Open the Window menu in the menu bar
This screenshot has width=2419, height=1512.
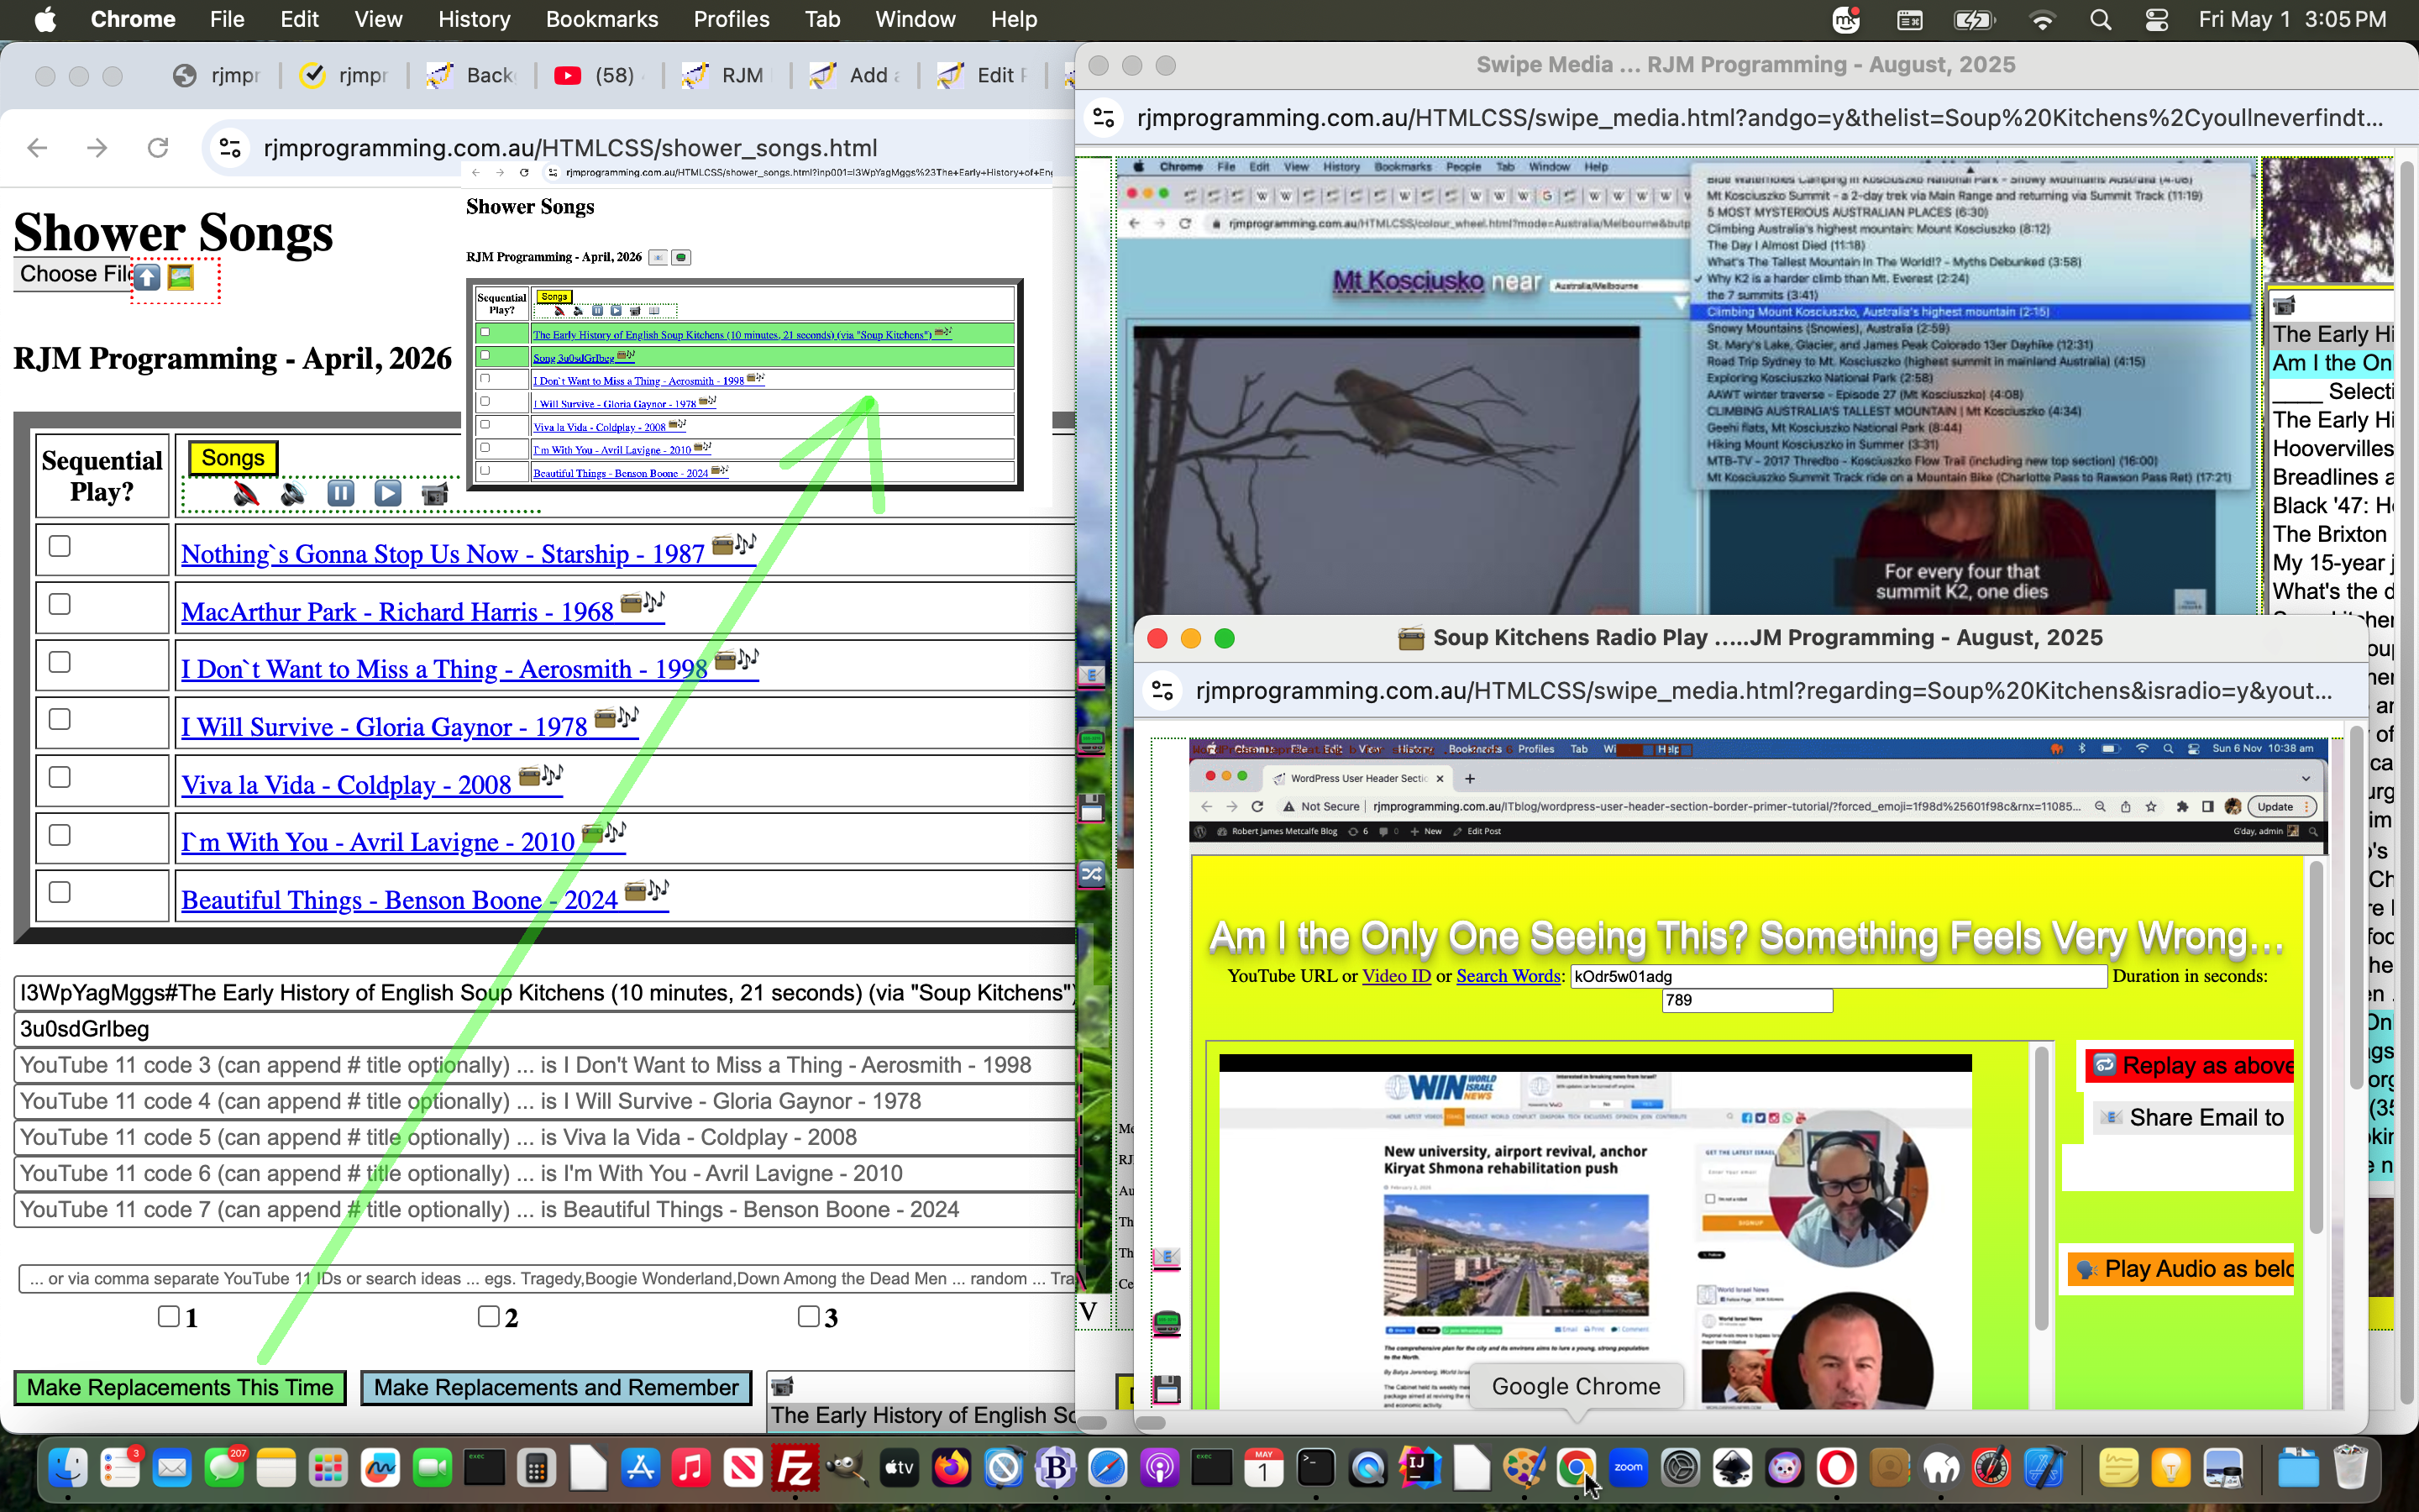pyautogui.click(x=915, y=20)
